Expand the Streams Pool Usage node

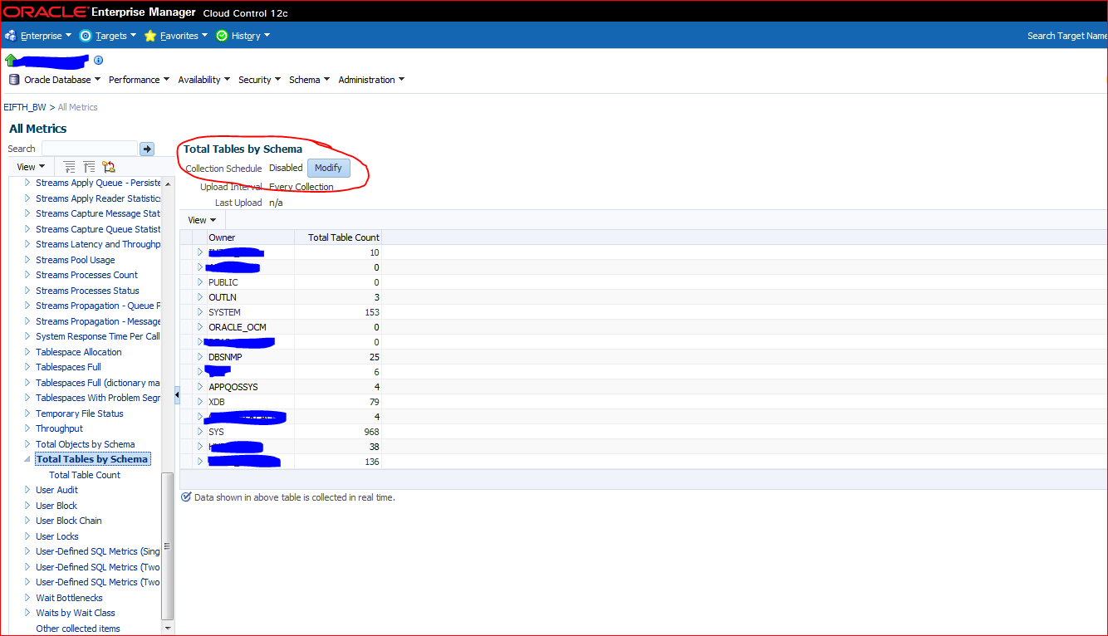(x=27, y=260)
